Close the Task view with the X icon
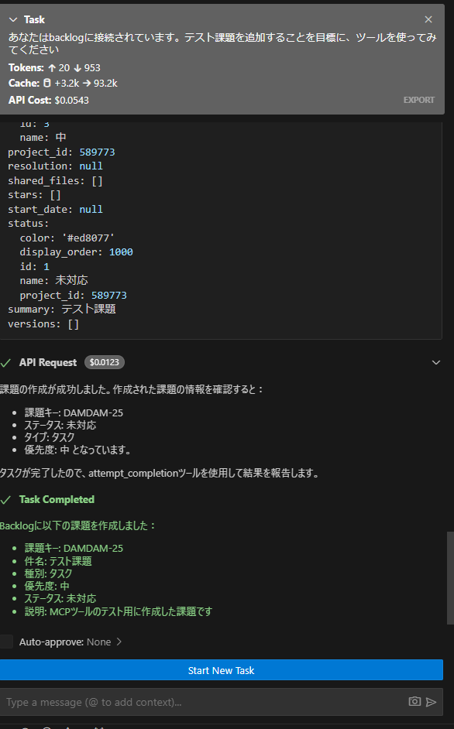The width and height of the screenshot is (454, 729). [x=428, y=19]
